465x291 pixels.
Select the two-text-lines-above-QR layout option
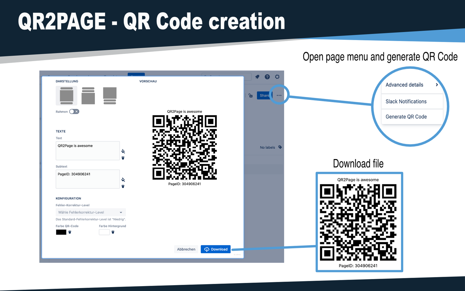88,96
